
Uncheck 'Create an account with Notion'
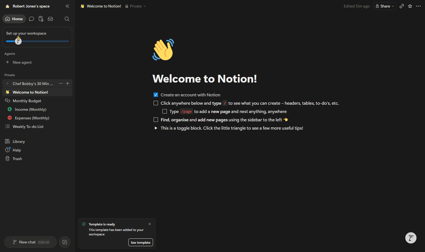click(x=156, y=95)
